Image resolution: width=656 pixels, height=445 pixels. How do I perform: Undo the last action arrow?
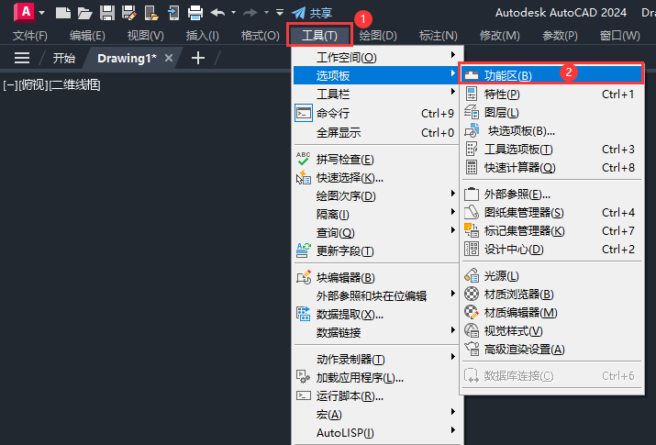(x=217, y=13)
